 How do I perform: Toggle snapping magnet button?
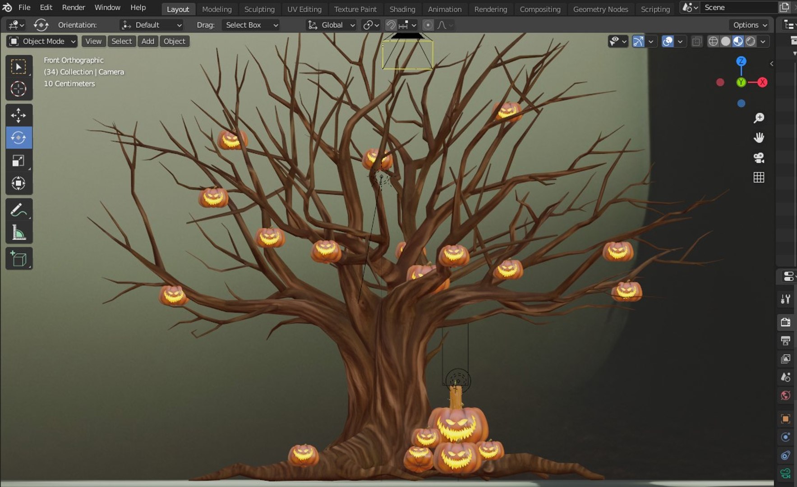(x=391, y=25)
